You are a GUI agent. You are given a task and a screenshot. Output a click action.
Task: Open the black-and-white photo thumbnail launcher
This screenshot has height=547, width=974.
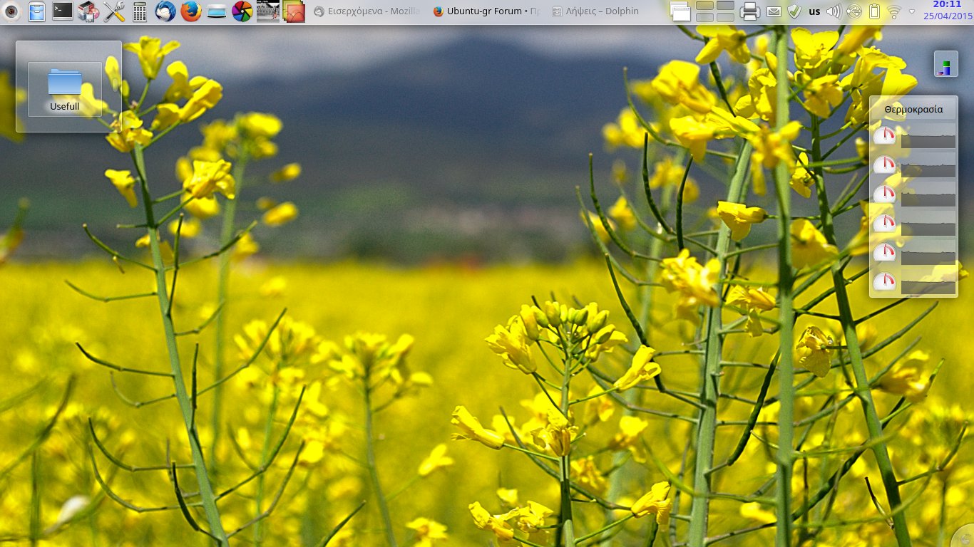268,11
